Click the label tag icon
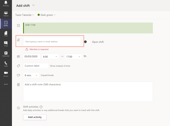This screenshot has height=126, width=170. pos(18,66)
